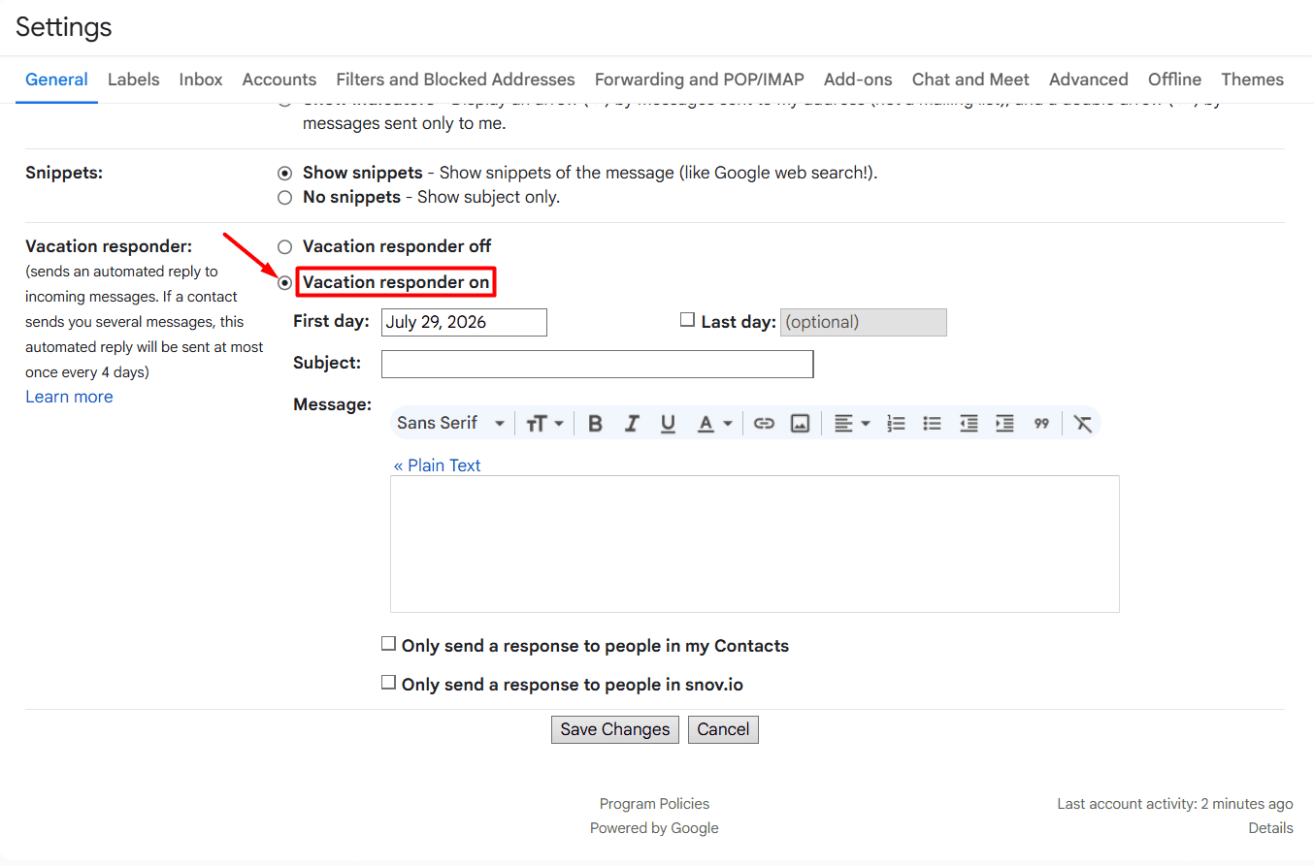This screenshot has height=866, width=1314.
Task: Open the text size dropdown
Action: (x=544, y=423)
